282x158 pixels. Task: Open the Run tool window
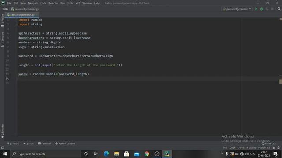click(29, 144)
